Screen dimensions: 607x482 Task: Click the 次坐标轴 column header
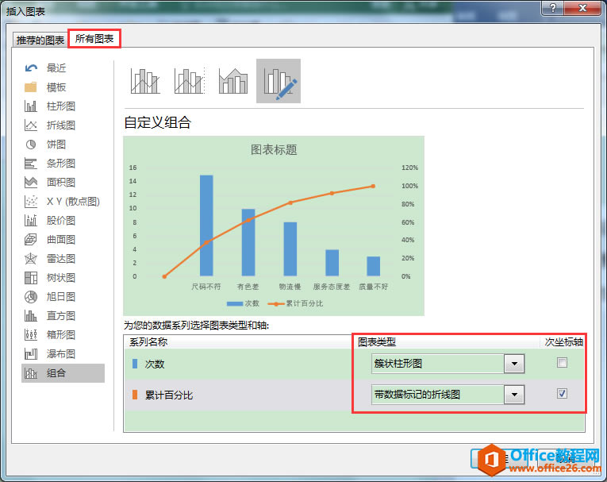tap(563, 341)
